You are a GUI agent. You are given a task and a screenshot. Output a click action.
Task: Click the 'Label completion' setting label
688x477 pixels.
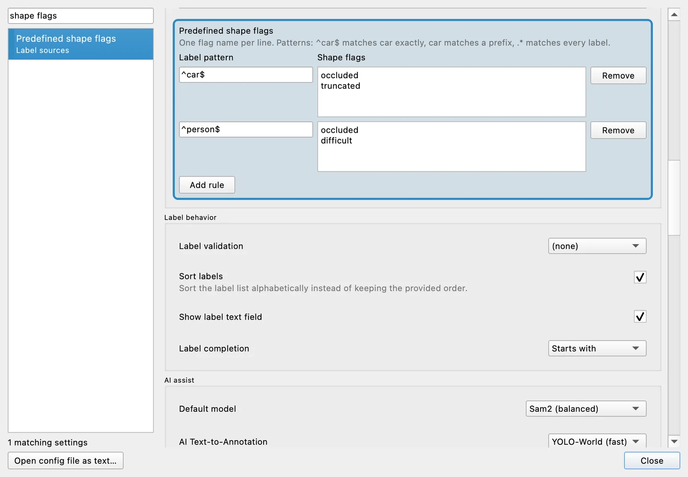click(x=214, y=349)
